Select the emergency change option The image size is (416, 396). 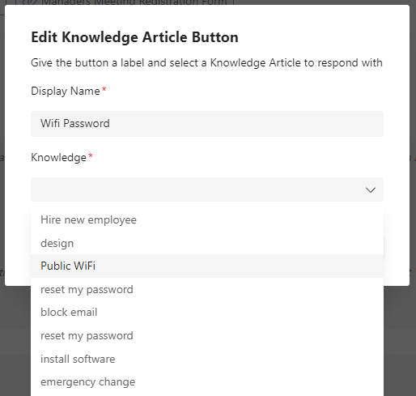click(x=207, y=382)
